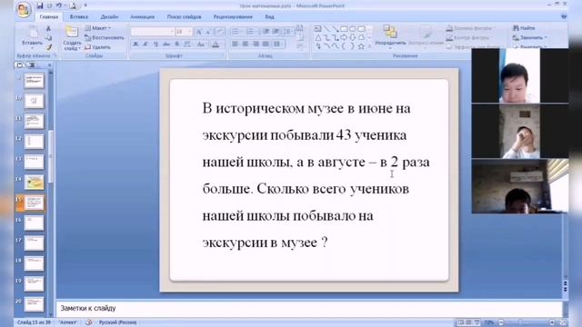Click the Font Color icon
Screen dimensions: 582x327
pyautogui.click(x=216, y=45)
